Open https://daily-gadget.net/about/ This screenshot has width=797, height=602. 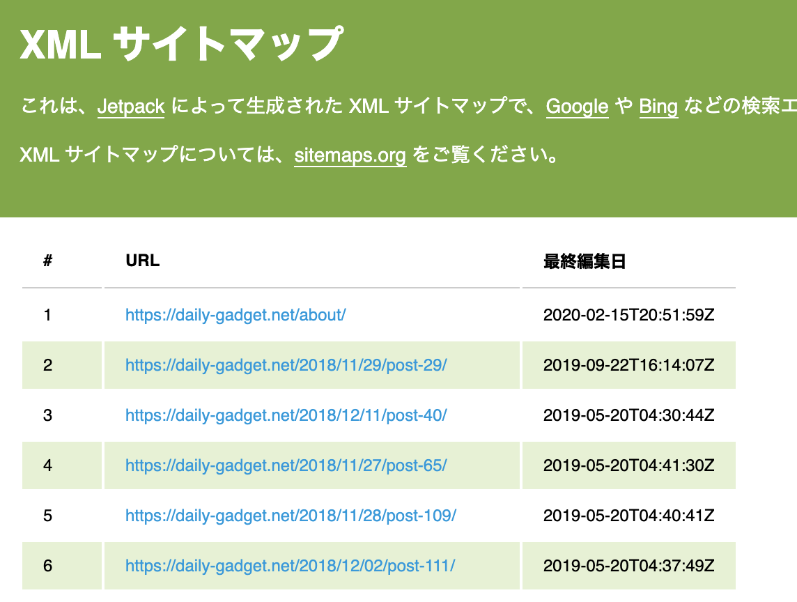(235, 315)
